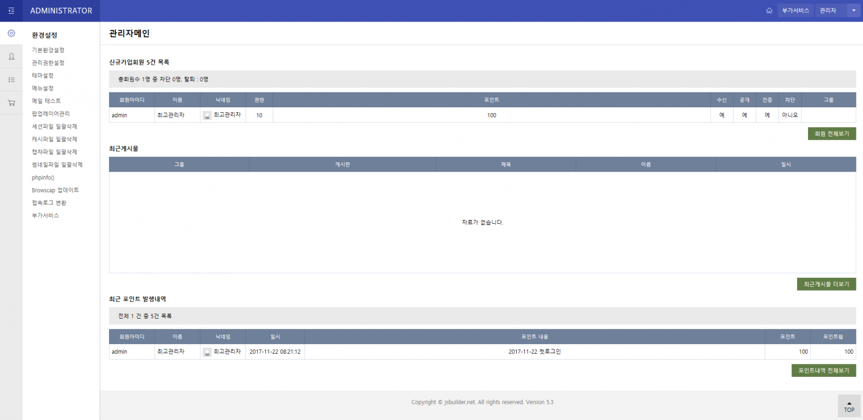Click the 자료가 없습니다 empty message
Screen dimensions: 863x420
(482, 222)
